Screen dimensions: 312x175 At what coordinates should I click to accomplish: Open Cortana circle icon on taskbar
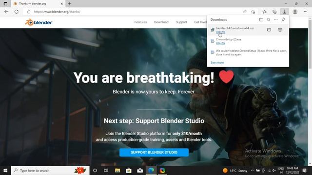(x=95, y=171)
